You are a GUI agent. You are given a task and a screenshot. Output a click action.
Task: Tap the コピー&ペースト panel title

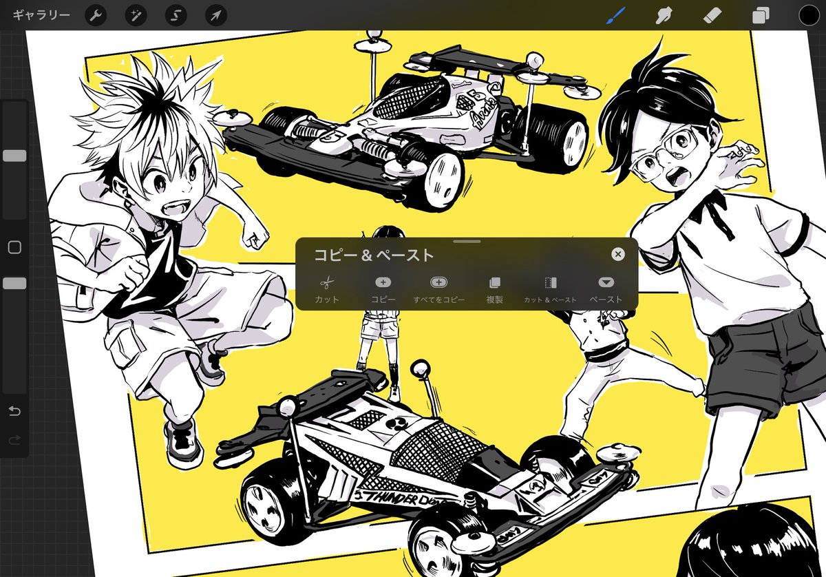pos(374,255)
